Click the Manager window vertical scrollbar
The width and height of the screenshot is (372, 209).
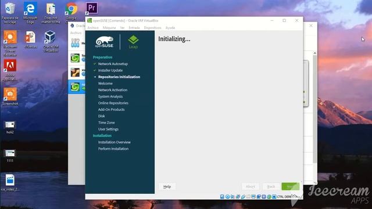pos(315,109)
